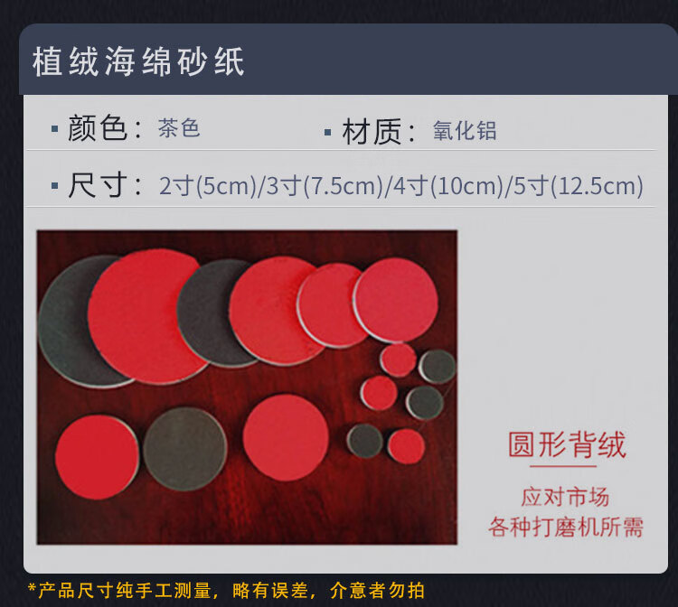Click the 应对市场 text line
The width and height of the screenshot is (678, 607).
(565, 497)
